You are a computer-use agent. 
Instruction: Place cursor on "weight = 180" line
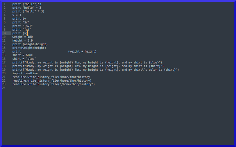point(22,37)
